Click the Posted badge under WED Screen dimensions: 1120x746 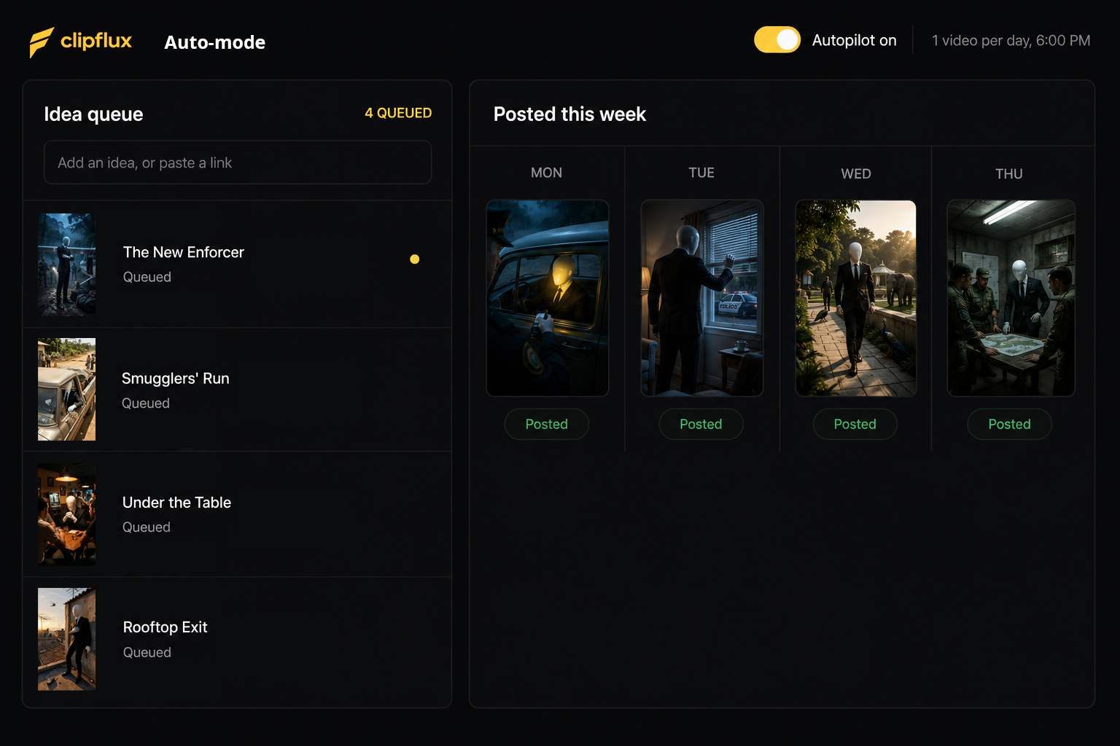855,424
